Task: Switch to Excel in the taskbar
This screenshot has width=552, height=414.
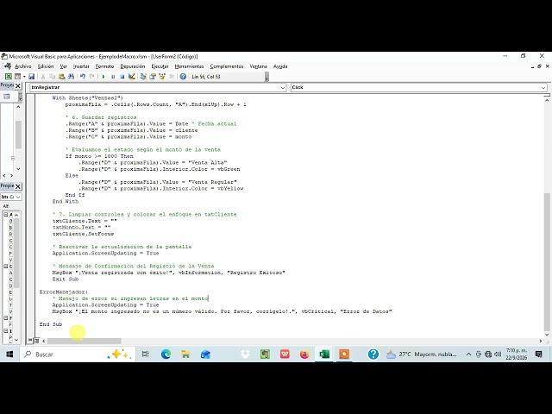Action: 324,354
